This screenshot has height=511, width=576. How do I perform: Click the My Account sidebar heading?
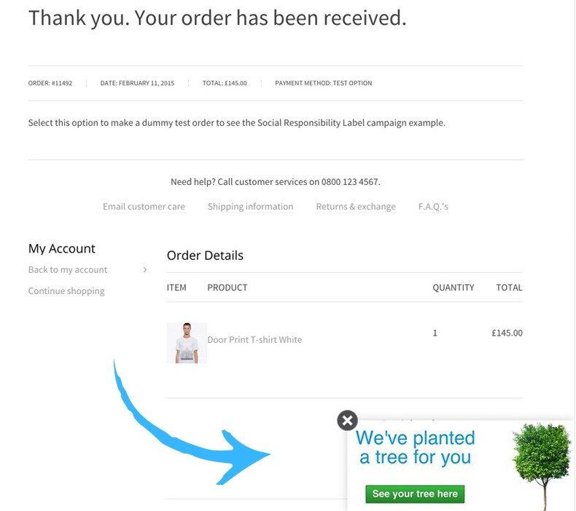[62, 249]
